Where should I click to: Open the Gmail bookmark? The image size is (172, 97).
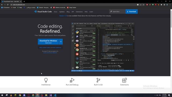click(13, 8)
